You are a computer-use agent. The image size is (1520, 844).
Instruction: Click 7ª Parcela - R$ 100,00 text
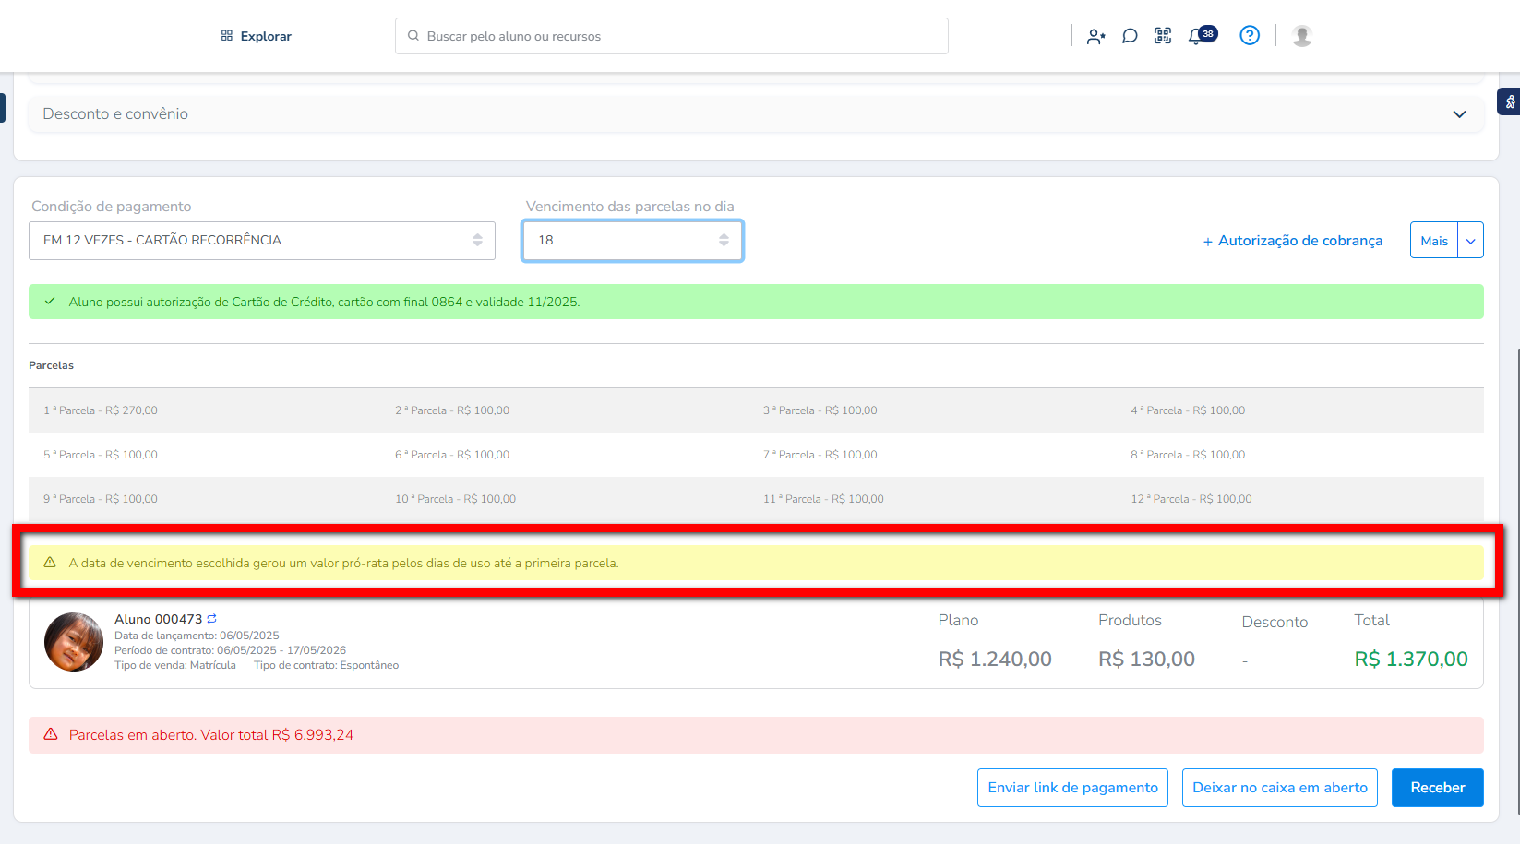pos(820,455)
